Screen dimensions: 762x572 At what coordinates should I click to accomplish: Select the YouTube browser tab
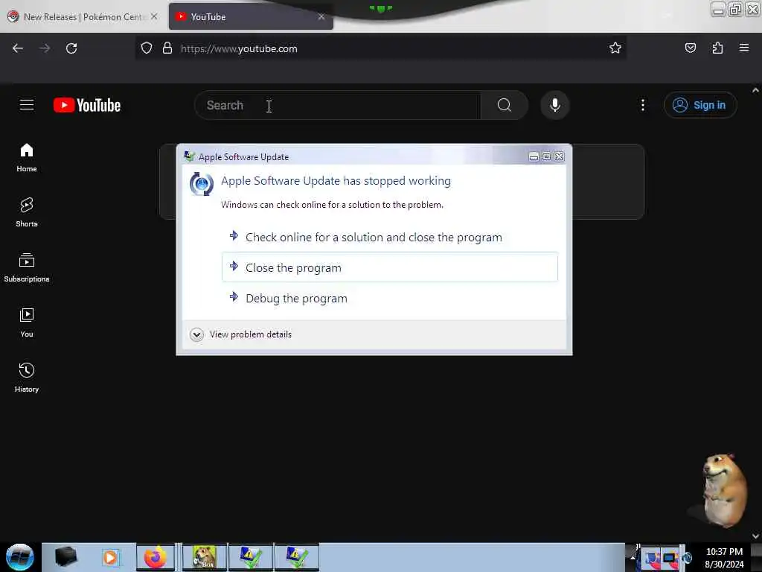251,16
